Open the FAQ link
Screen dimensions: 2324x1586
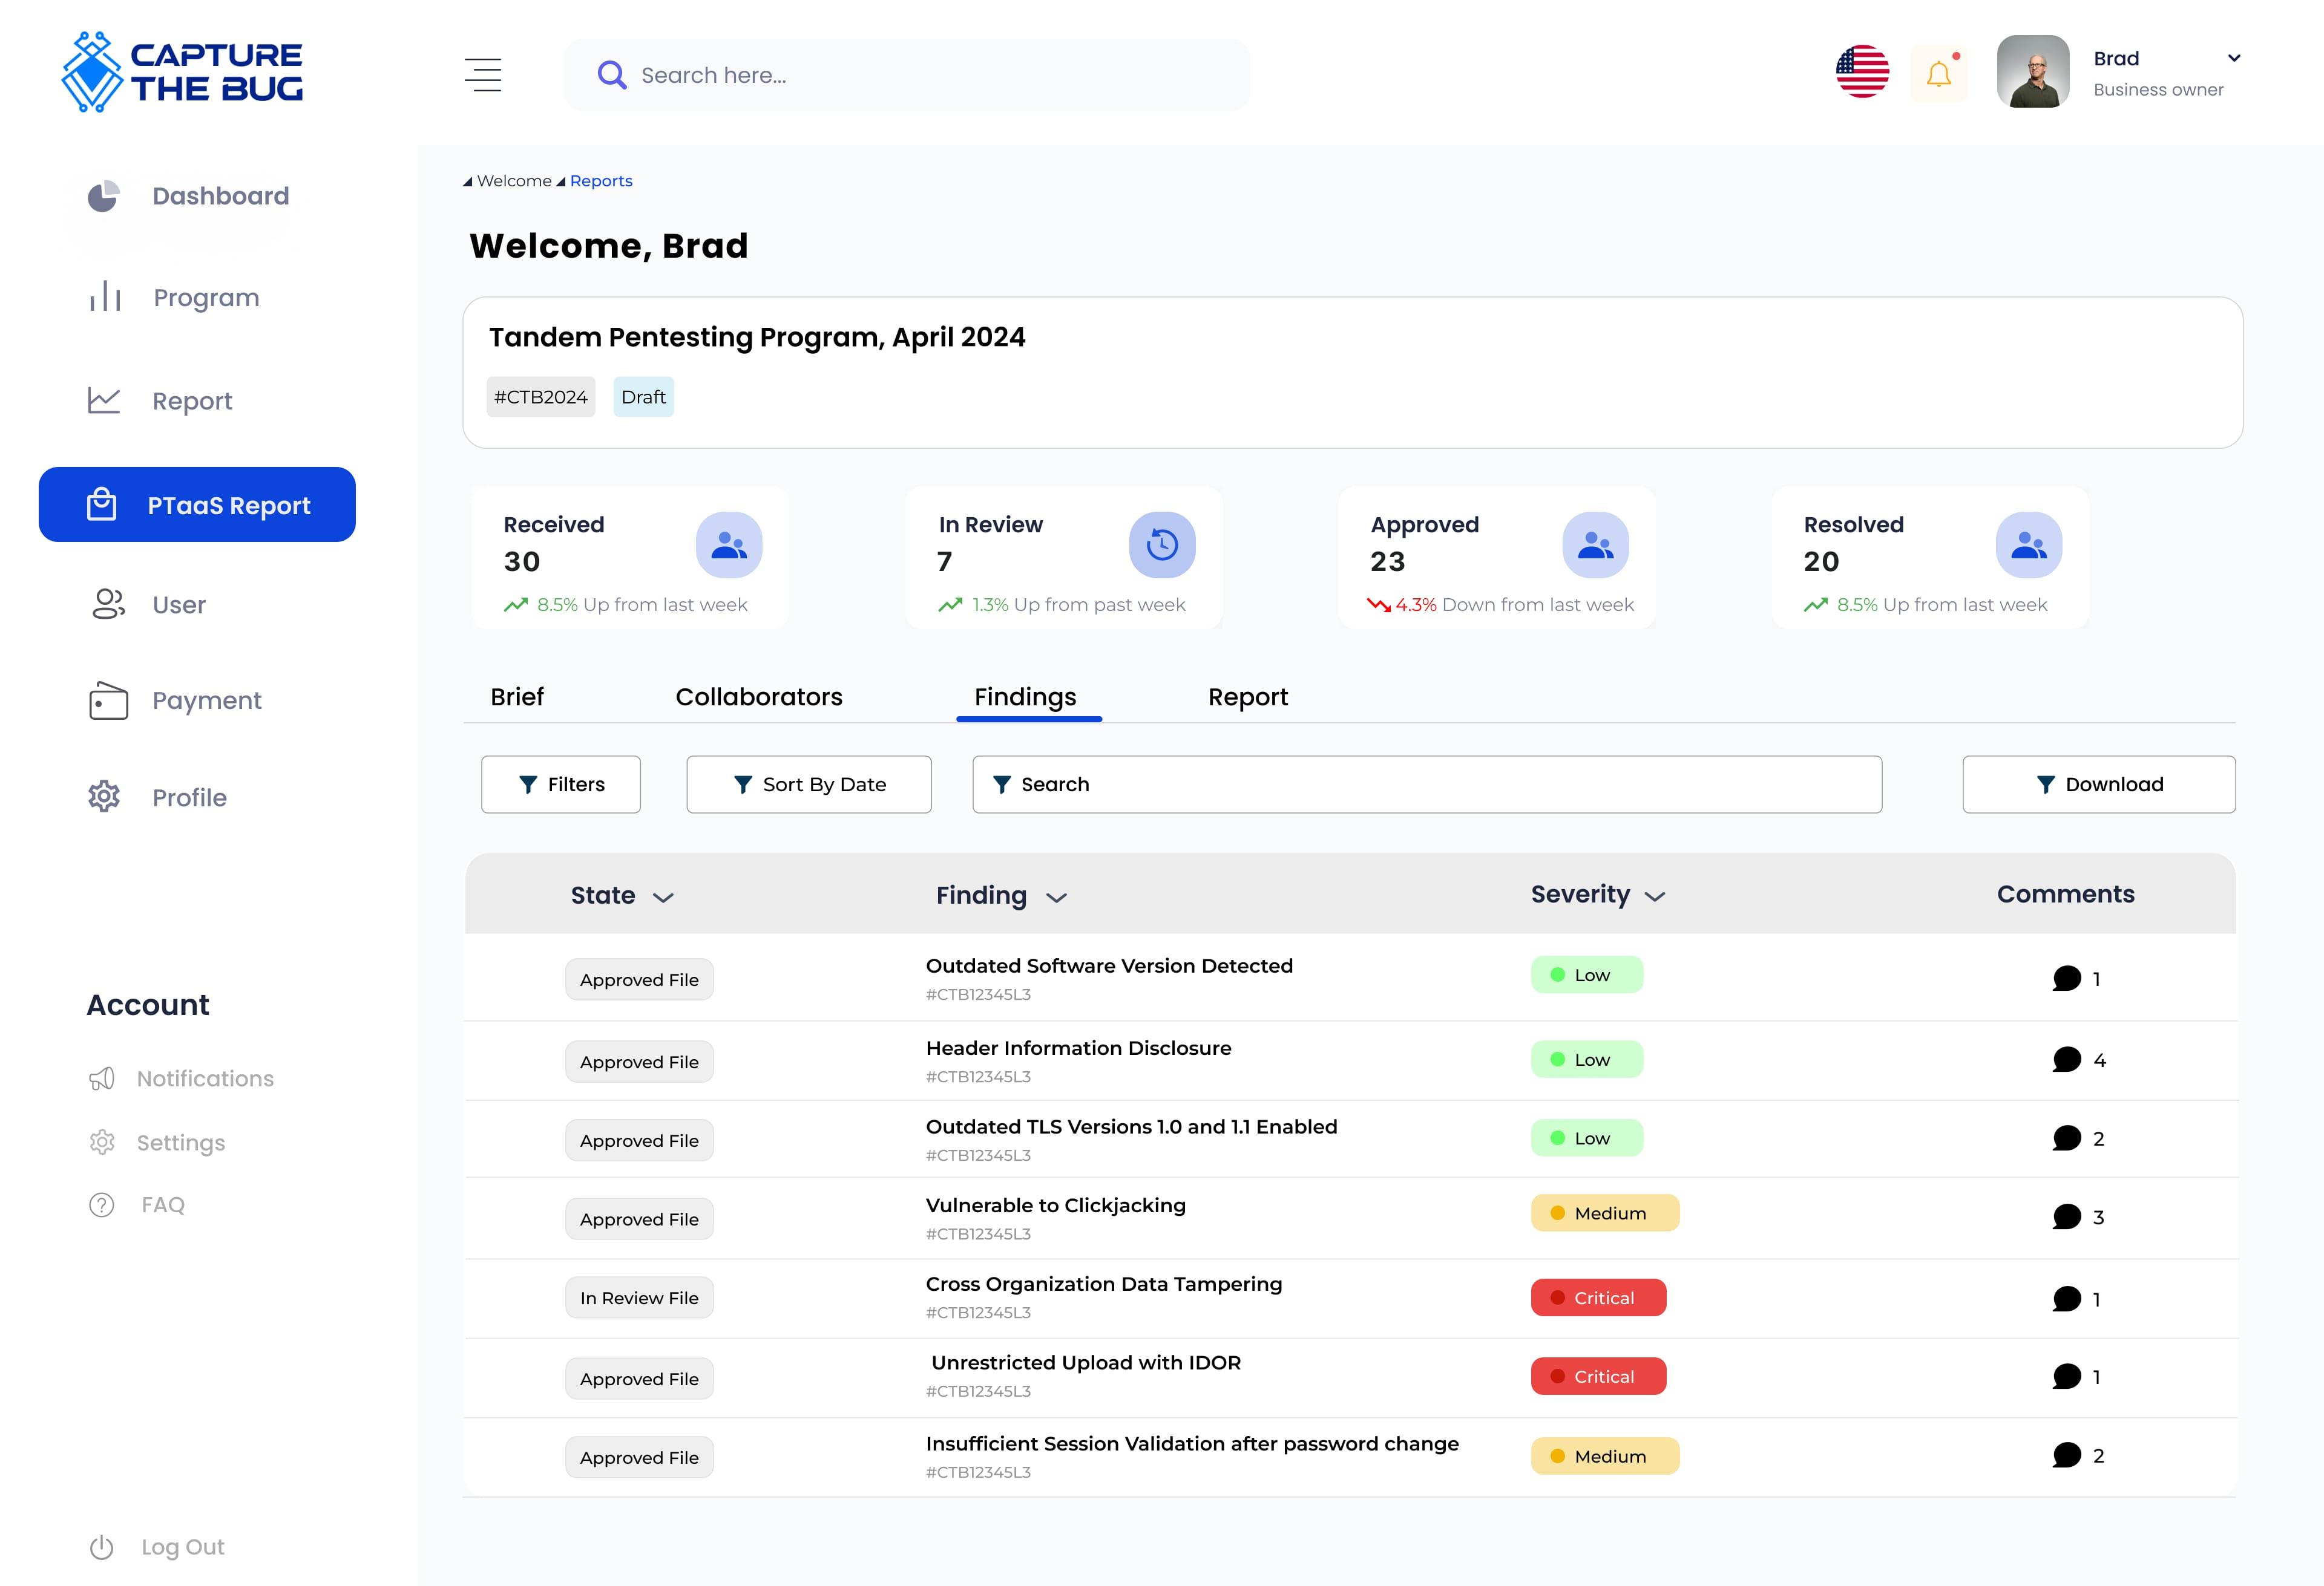coord(163,1204)
